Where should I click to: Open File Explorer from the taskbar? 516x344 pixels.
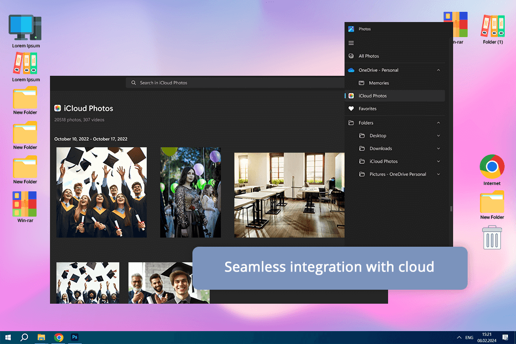click(x=41, y=338)
